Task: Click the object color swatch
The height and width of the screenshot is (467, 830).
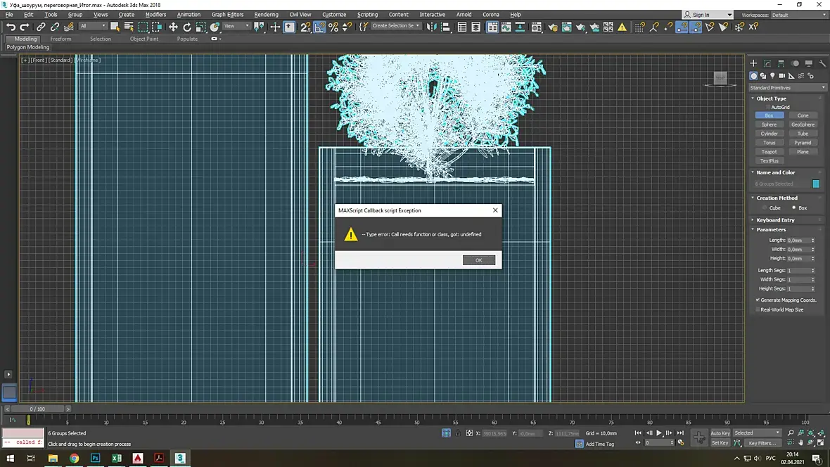Action: [x=816, y=184]
